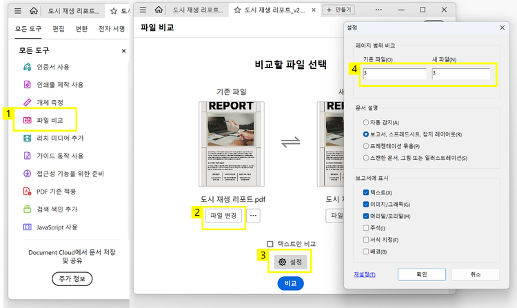Select 개체 측정 ruler icon
The height and width of the screenshot is (308, 517).
click(x=28, y=103)
